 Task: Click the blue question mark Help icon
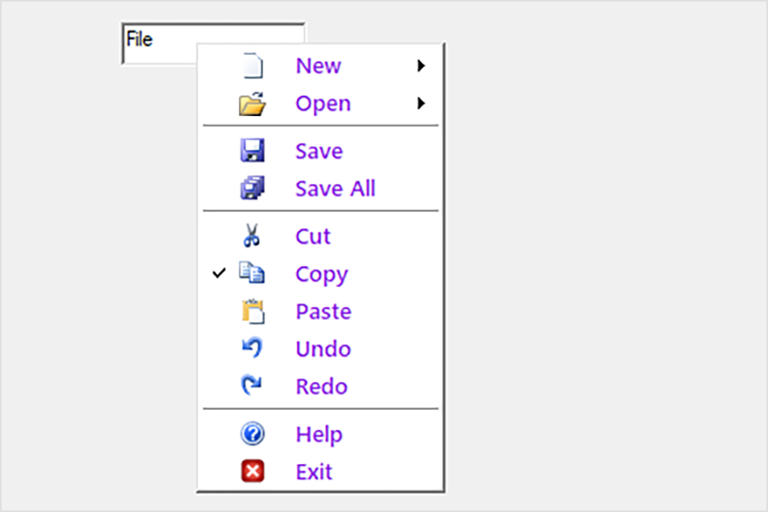click(x=253, y=434)
